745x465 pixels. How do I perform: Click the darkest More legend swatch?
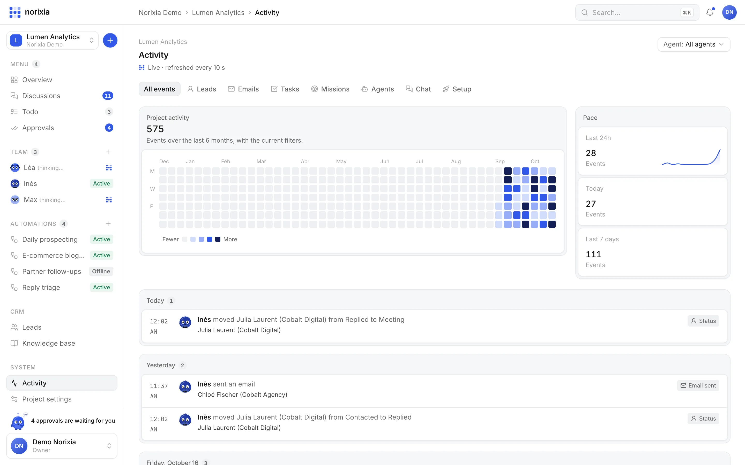pos(218,239)
